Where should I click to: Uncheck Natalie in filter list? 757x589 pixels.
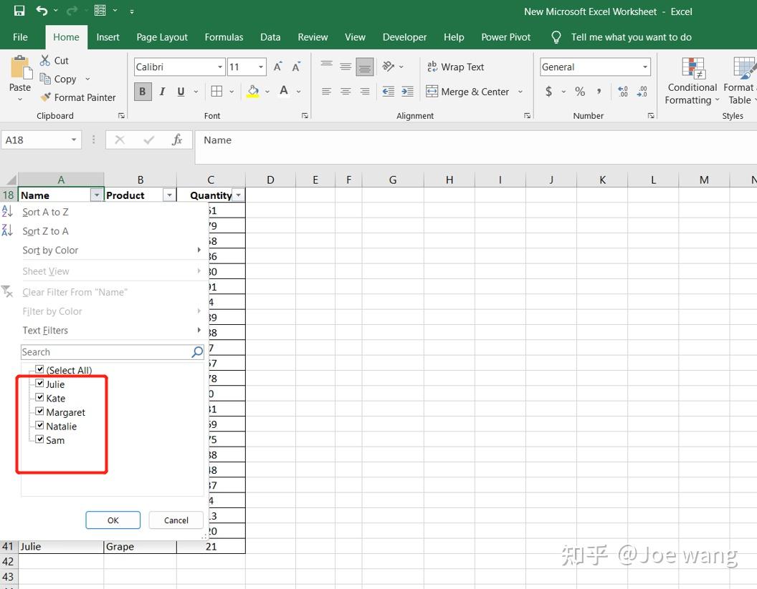(x=39, y=426)
